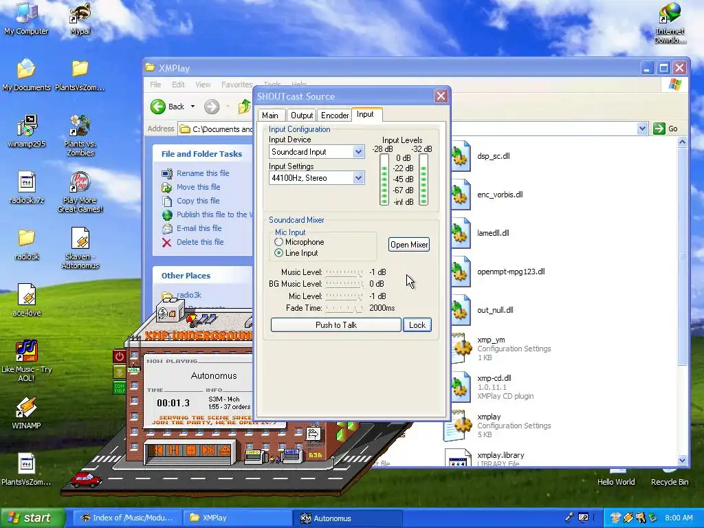Switch to the Output tab
Screen dimensions: 704x528
[x=302, y=115]
